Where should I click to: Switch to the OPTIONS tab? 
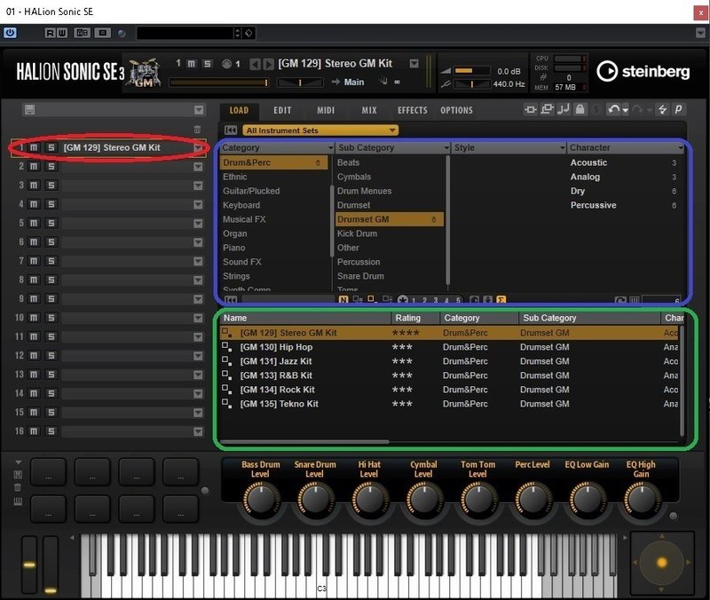(456, 110)
